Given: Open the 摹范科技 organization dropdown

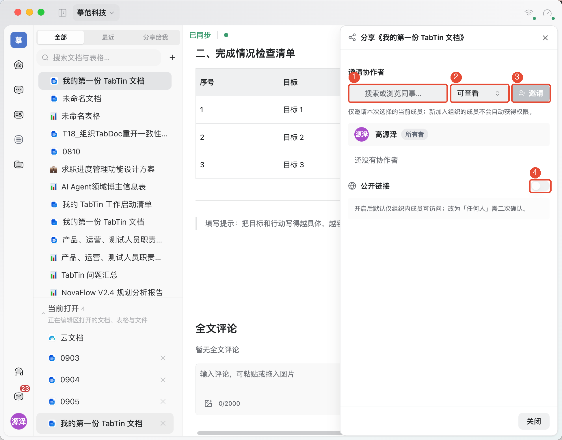Looking at the screenshot, I should tap(96, 13).
